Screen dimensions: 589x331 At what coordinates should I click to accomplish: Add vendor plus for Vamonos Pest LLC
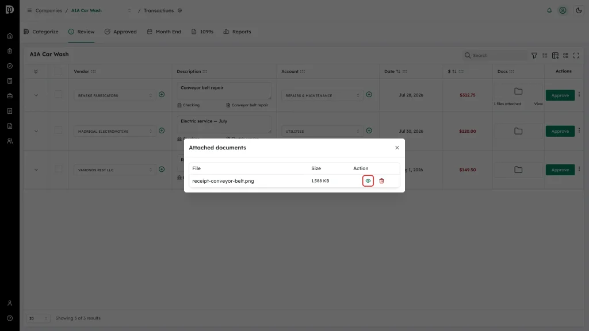[x=162, y=170]
